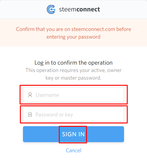Click the 'key or master password' text line
Viewport: 147px width, 166px height.
pyautogui.click(x=73, y=78)
